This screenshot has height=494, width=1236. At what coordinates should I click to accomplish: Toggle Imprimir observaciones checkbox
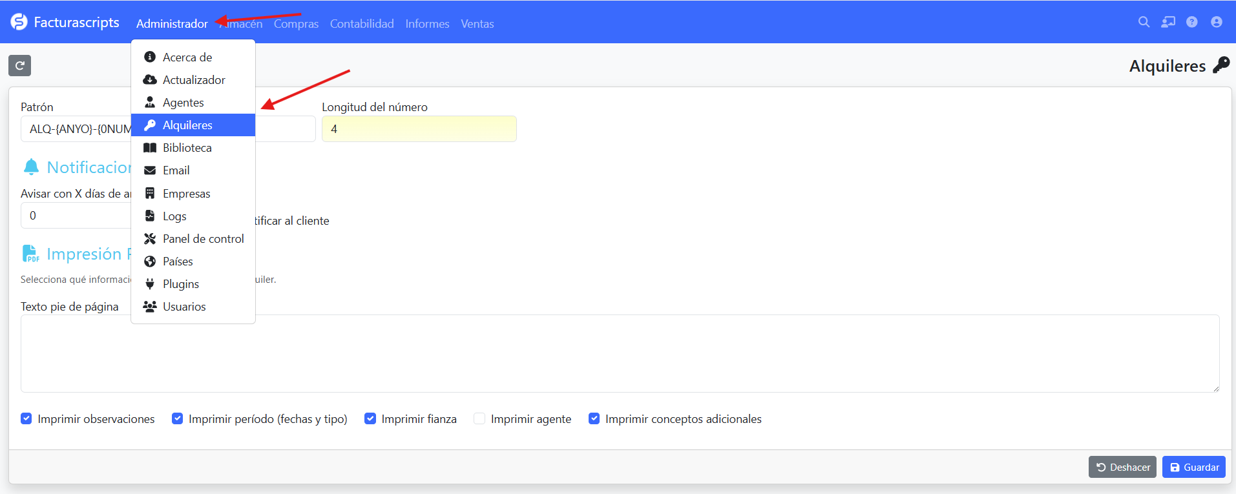26,418
